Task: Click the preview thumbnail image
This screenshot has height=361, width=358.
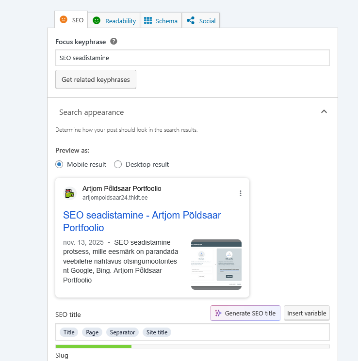Action: 216,264
